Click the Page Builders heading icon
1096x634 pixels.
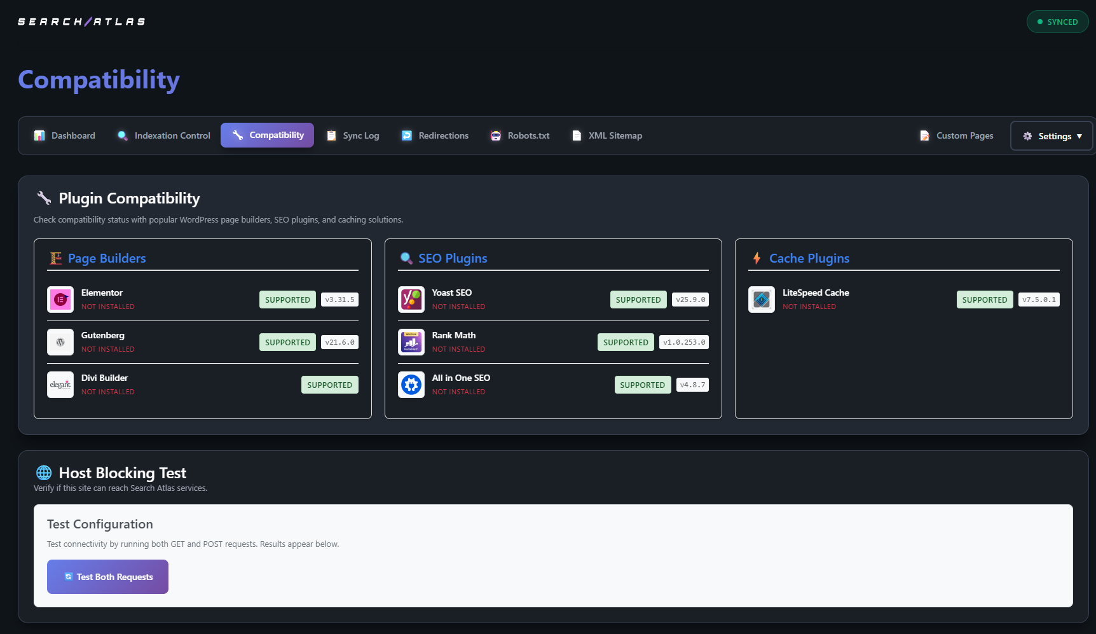56,258
